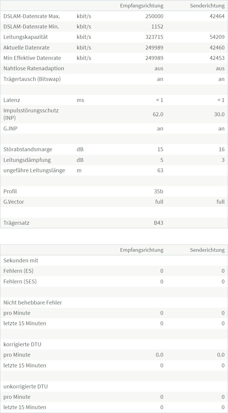This screenshot has width=228, height=413.
Task: Click the DSLAM-Datenrate Max. row label
Action: click(32, 16)
